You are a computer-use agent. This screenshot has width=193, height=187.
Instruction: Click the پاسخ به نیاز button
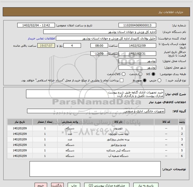click(x=146, y=185)
